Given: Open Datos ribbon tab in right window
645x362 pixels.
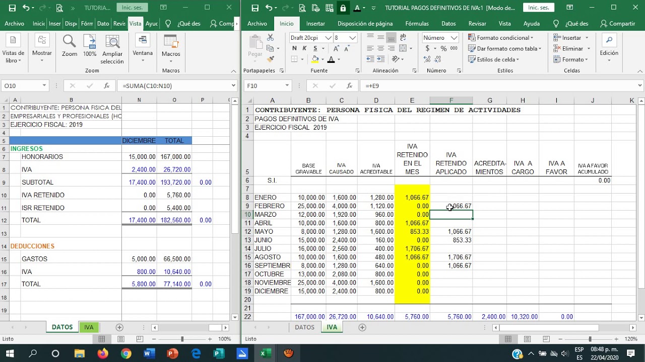Looking at the screenshot, I should point(448,24).
